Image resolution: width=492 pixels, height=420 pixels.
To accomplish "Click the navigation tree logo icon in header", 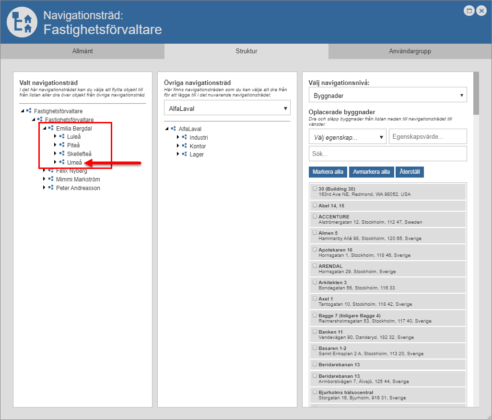I will [x=22, y=22].
